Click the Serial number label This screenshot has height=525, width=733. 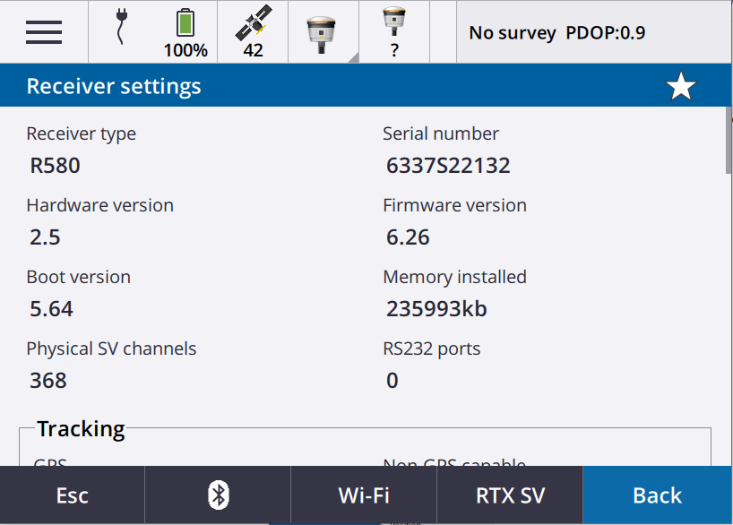[x=441, y=133]
